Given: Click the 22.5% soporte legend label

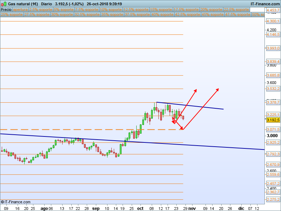Looking at the screenshot, I should pyautogui.click(x=237, y=10).
